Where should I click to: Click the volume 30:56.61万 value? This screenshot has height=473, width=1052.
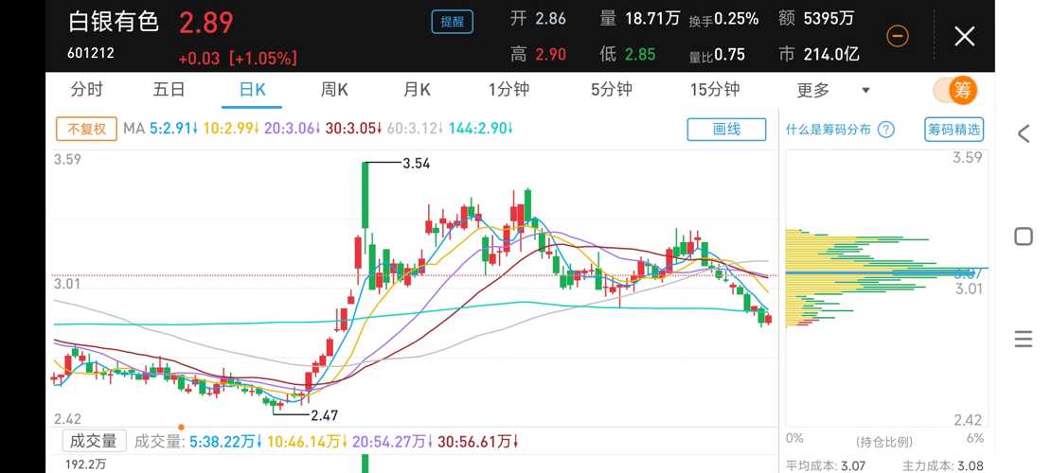tap(478, 442)
